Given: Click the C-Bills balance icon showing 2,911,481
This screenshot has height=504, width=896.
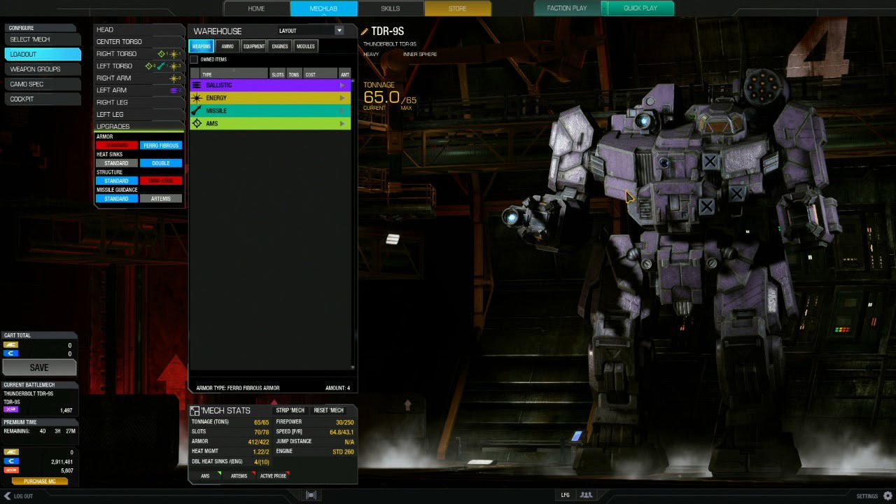Looking at the screenshot, I should click(10, 462).
